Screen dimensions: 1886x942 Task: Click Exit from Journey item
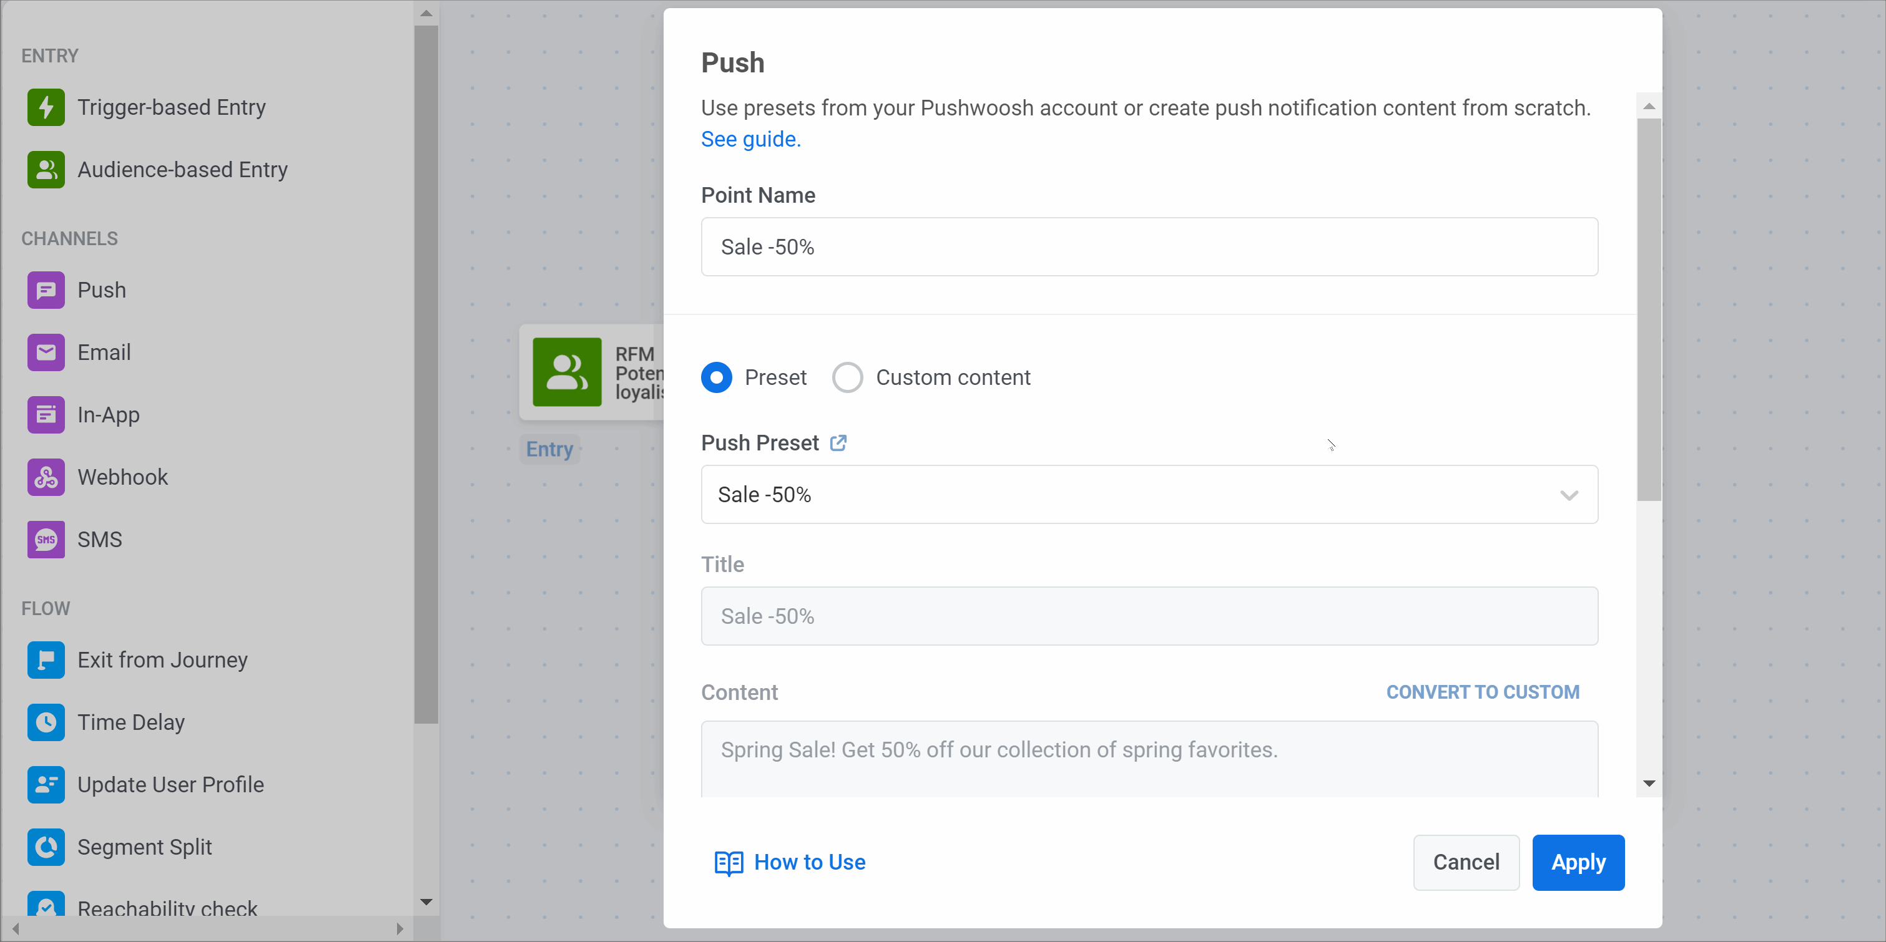click(x=162, y=659)
